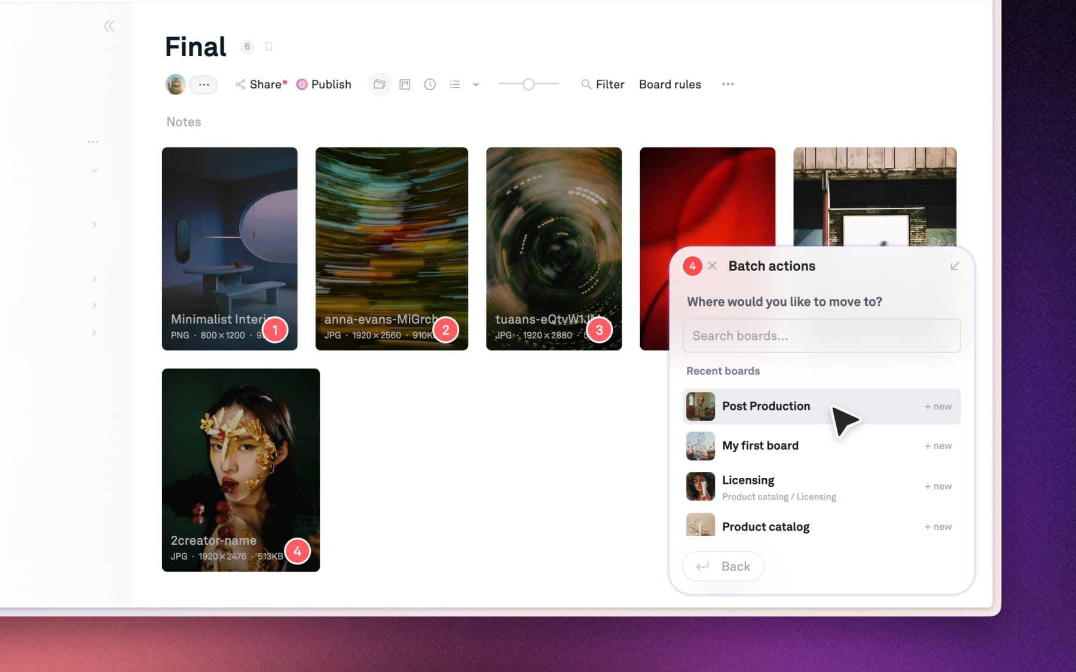This screenshot has width=1076, height=672.
Task: Open the toolbar more options ellipsis
Action: [727, 84]
